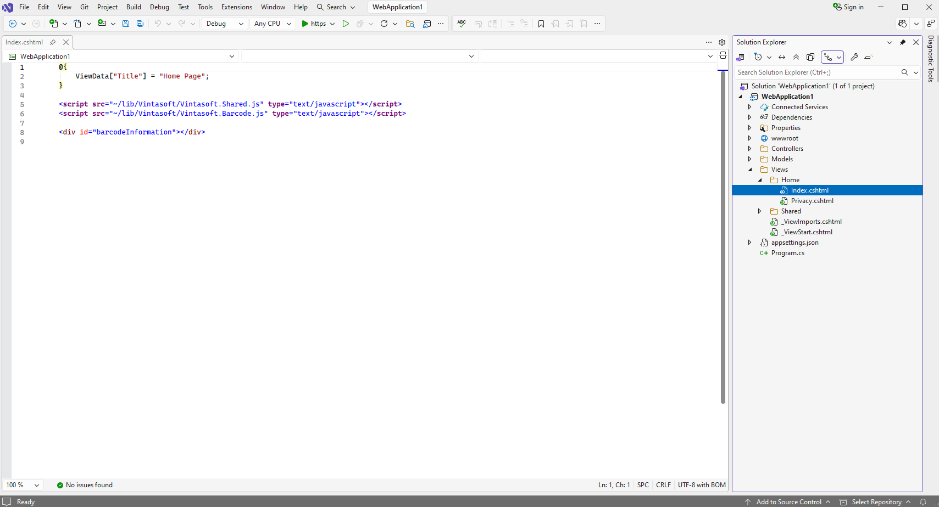This screenshot has width=939, height=507.
Task: Click the Find in Files toolbar icon
Action: 410,24
